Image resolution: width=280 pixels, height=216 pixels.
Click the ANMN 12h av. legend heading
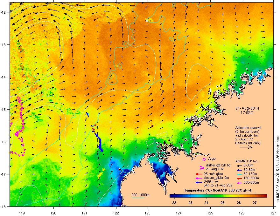(246, 161)
